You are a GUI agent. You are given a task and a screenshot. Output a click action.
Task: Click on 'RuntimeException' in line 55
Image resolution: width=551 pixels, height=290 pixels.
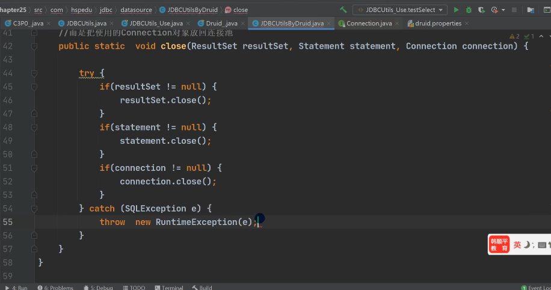[x=197, y=222]
